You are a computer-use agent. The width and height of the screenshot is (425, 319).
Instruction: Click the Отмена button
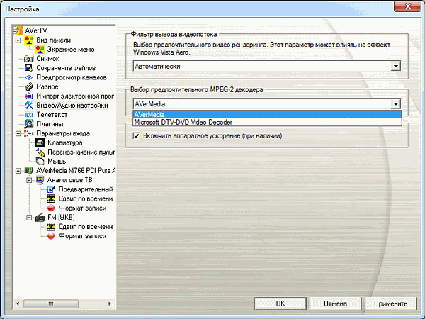335,303
